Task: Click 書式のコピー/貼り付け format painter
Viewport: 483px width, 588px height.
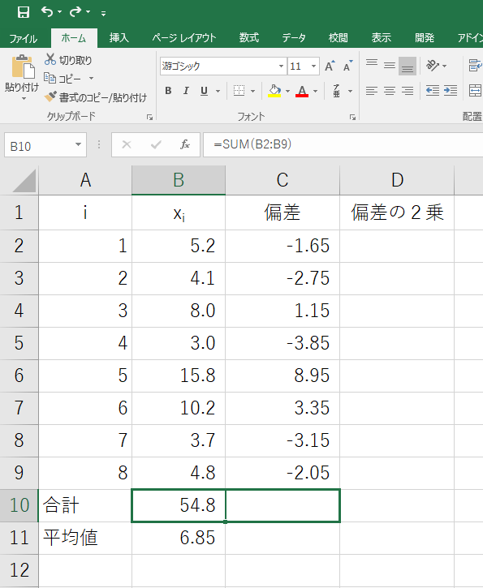Action: click(x=95, y=97)
